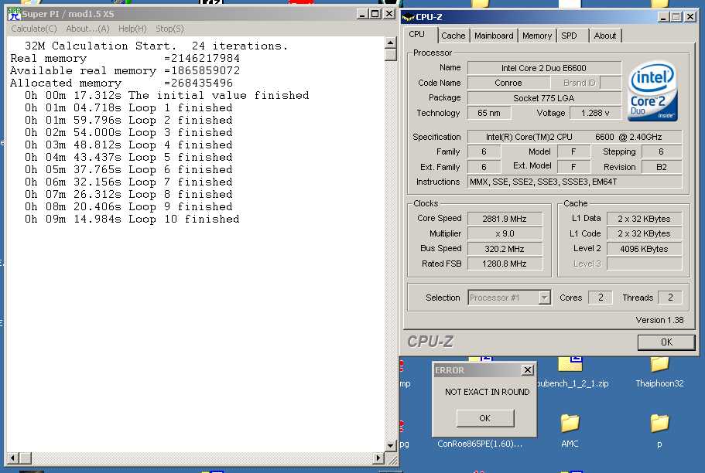Image resolution: width=705 pixels, height=473 pixels.
Task: Click the L1 Code cache value field
Action: click(x=644, y=233)
